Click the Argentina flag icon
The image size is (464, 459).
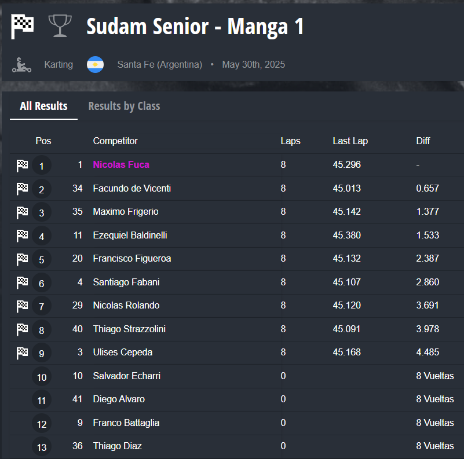(x=95, y=65)
